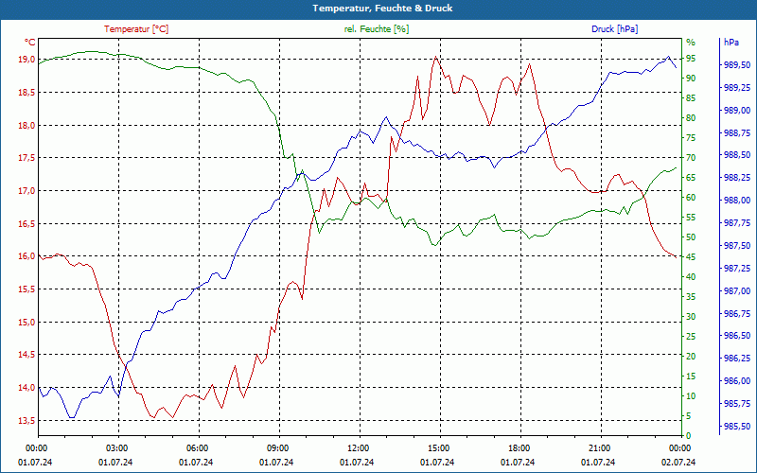Point at pressure value '986,75'
Image resolution: width=757 pixels, height=473 pixels.
click(738, 314)
